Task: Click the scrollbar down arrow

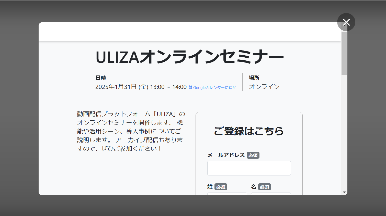Action: (344, 192)
